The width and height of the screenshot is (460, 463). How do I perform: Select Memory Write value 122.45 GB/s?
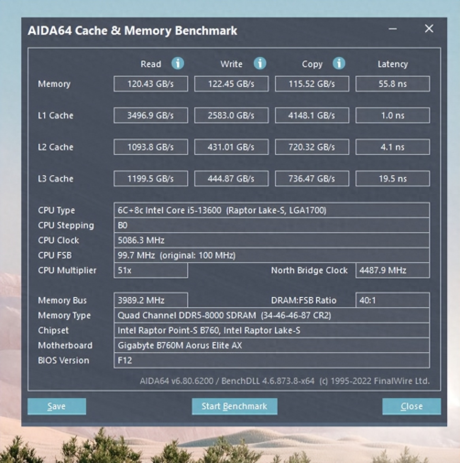click(x=231, y=84)
